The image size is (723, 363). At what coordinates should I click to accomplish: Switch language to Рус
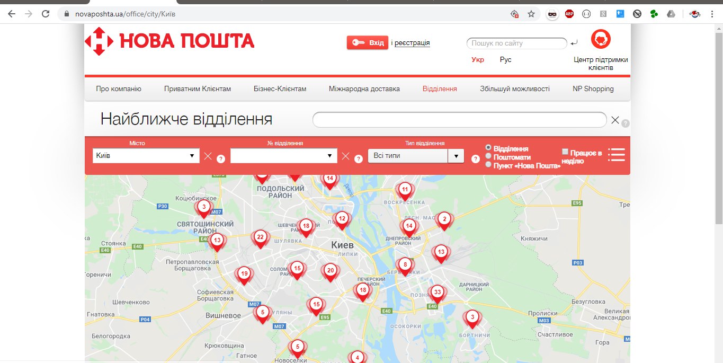pyautogui.click(x=506, y=60)
